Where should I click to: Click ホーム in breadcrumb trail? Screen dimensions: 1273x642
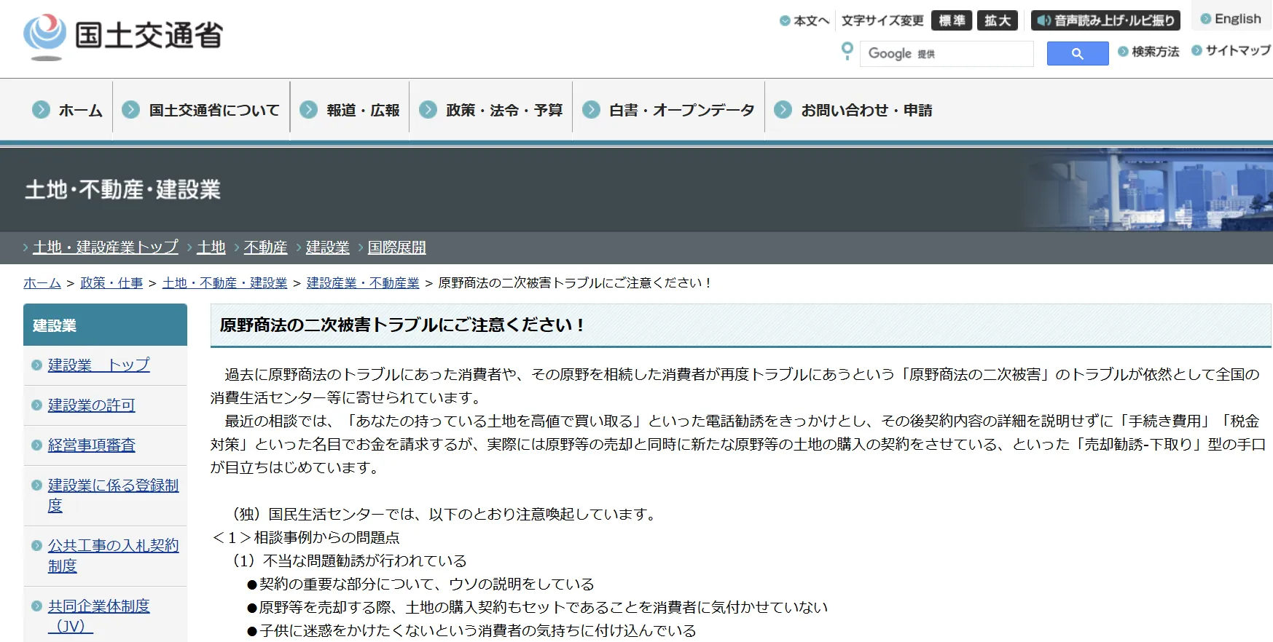[x=42, y=283]
